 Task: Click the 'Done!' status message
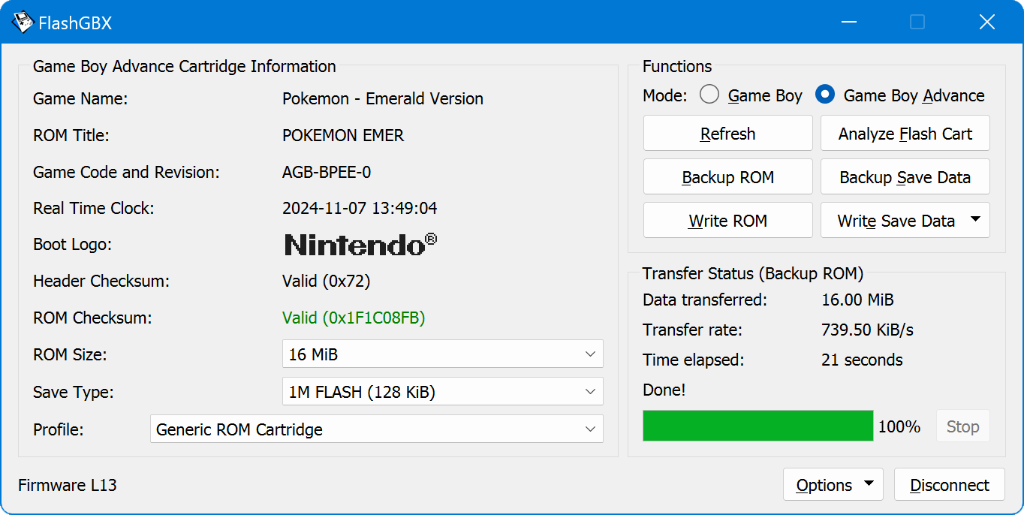(664, 390)
